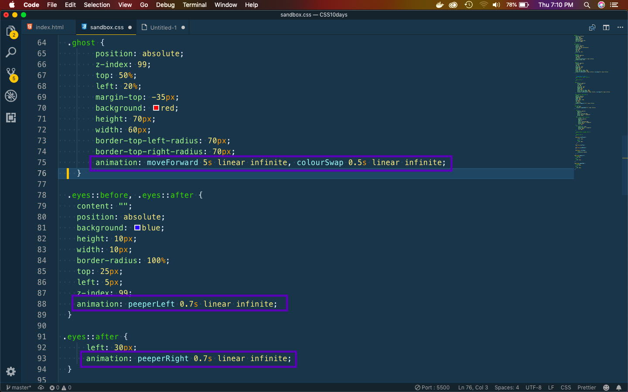Switch to the sandbox.css tab

point(106,27)
